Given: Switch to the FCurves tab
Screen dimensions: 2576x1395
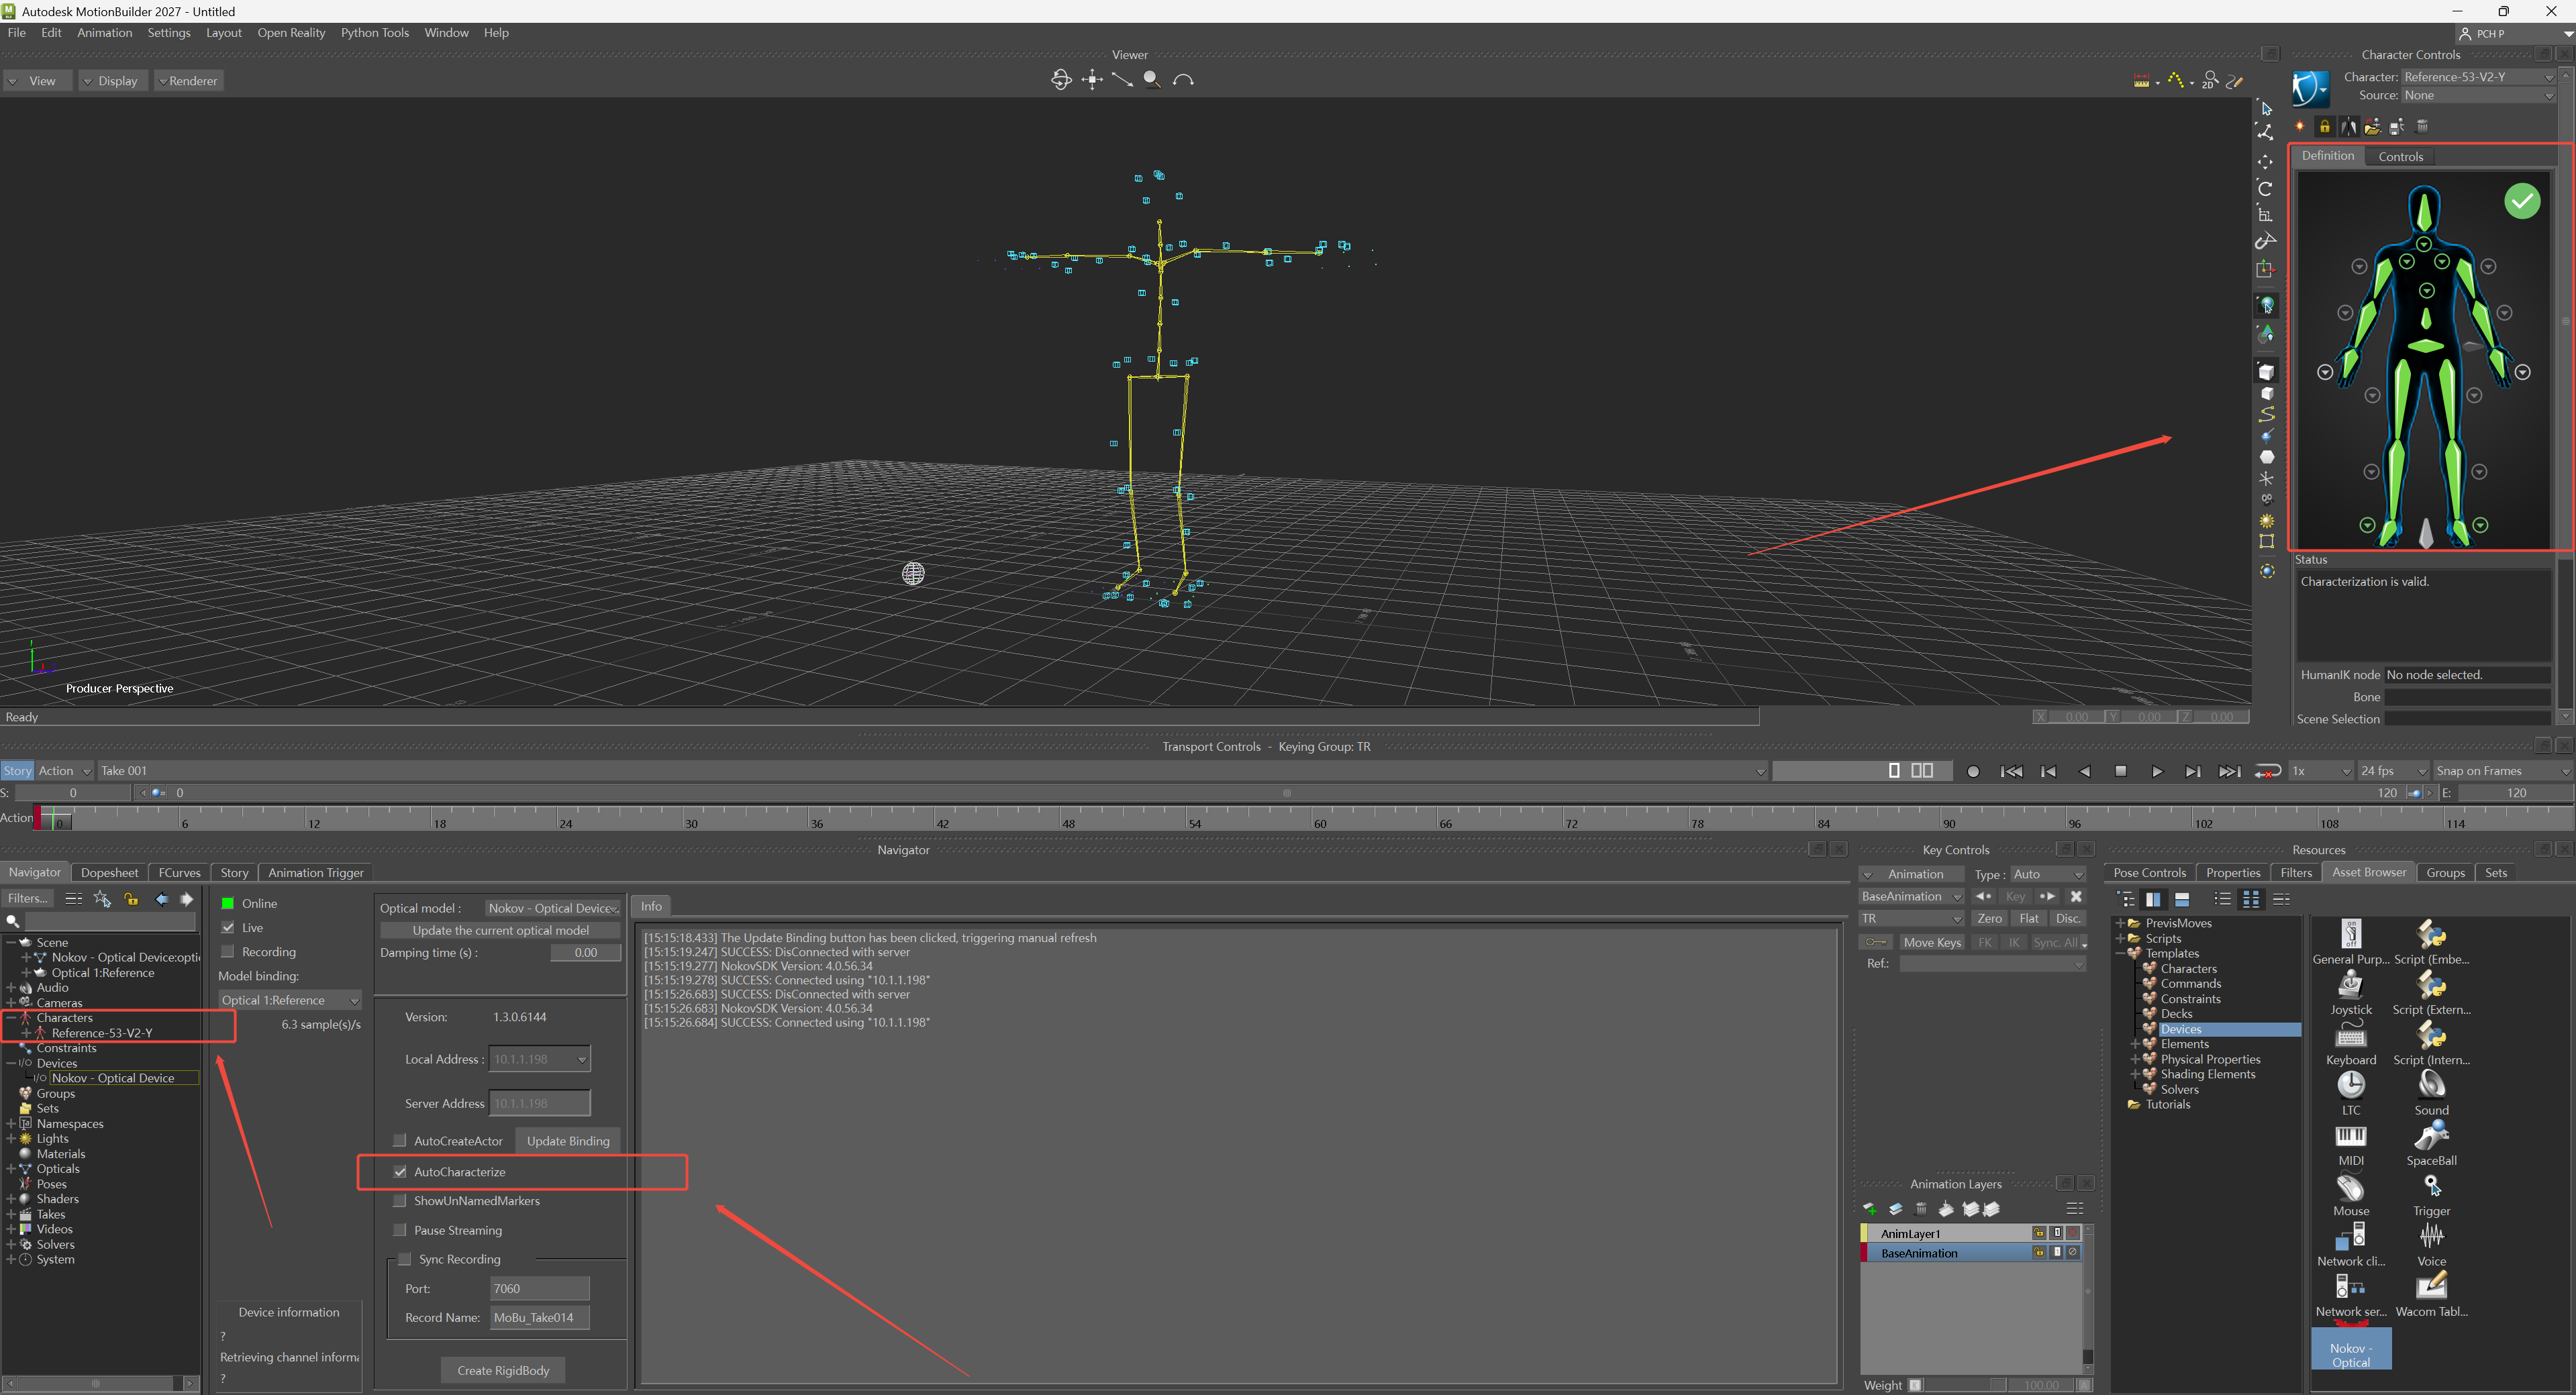Looking at the screenshot, I should pyautogui.click(x=179, y=872).
